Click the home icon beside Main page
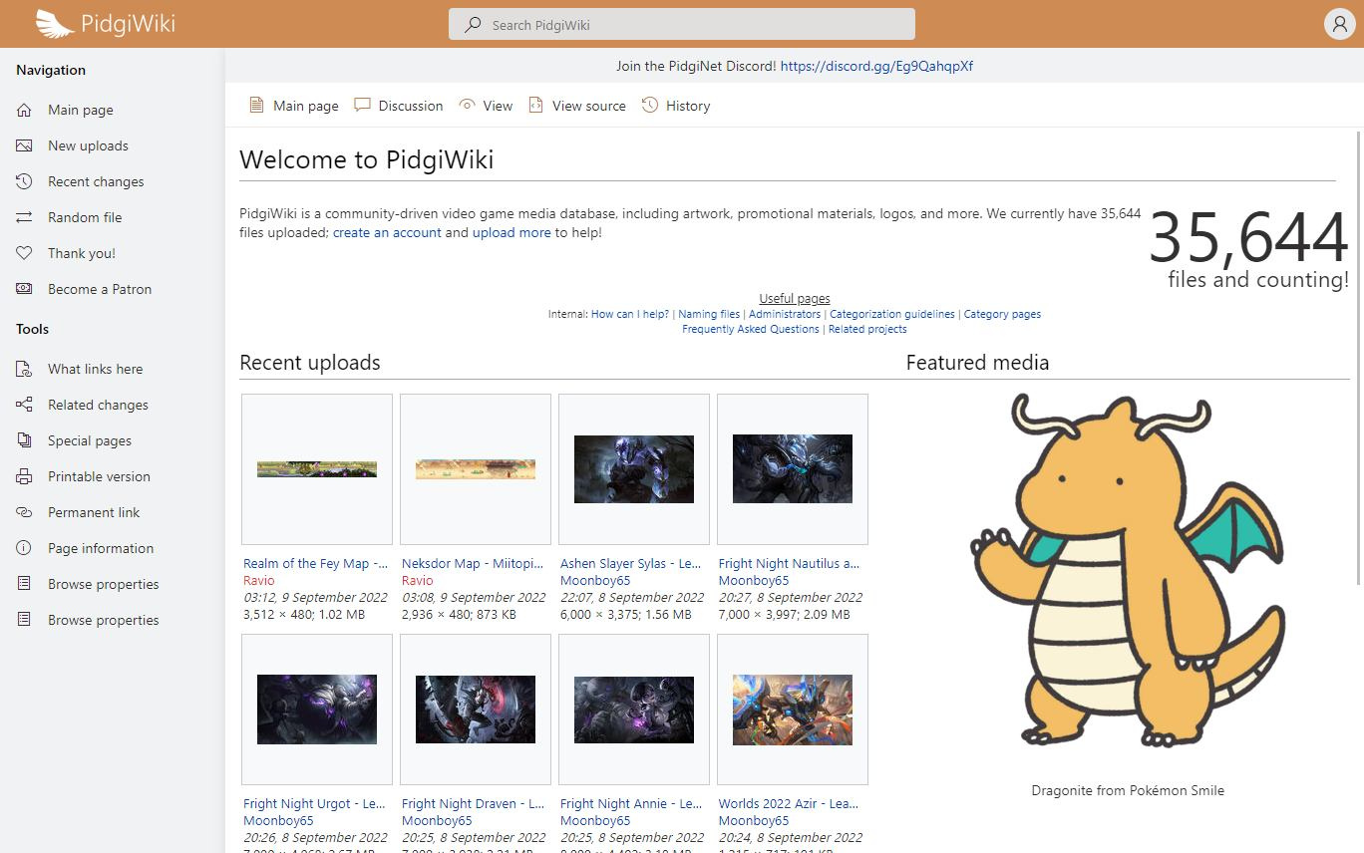1364x853 pixels. pos(24,110)
